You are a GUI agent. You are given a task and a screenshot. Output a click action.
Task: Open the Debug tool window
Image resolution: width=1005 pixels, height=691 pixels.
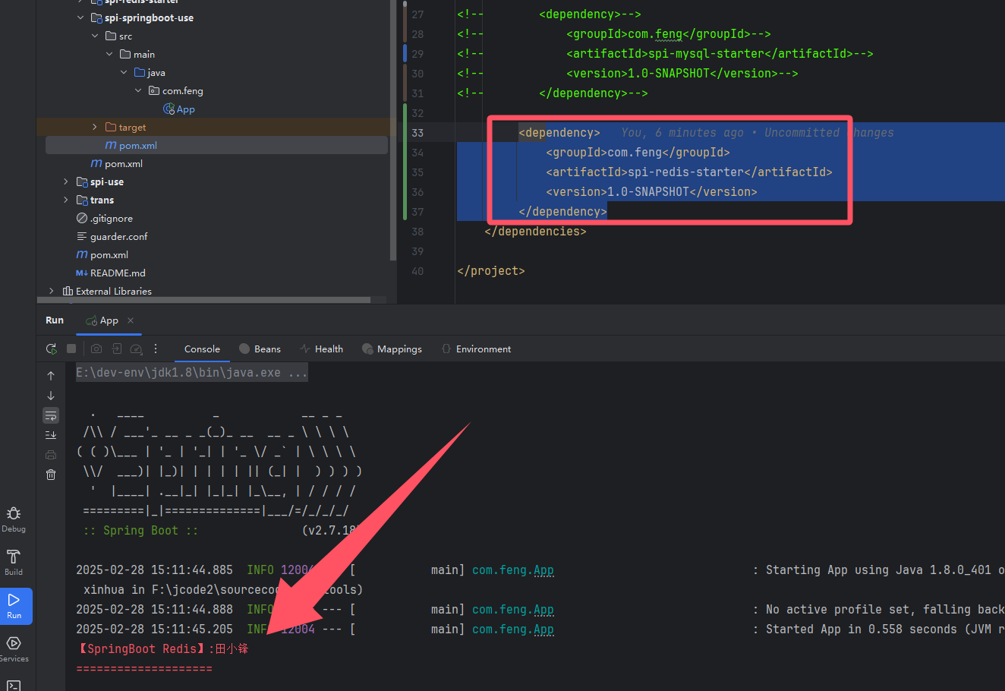click(14, 519)
